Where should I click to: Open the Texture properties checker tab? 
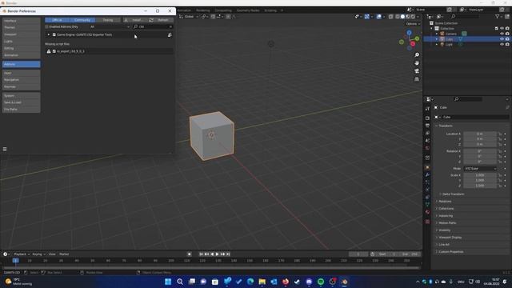coord(427,222)
